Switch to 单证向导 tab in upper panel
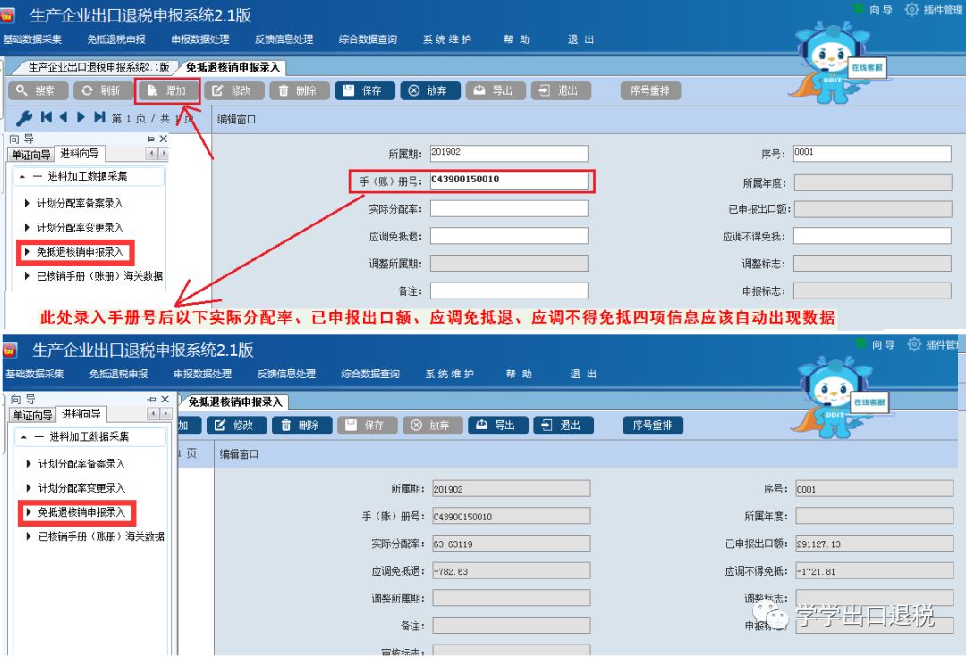The height and width of the screenshot is (658, 966). coord(30,155)
